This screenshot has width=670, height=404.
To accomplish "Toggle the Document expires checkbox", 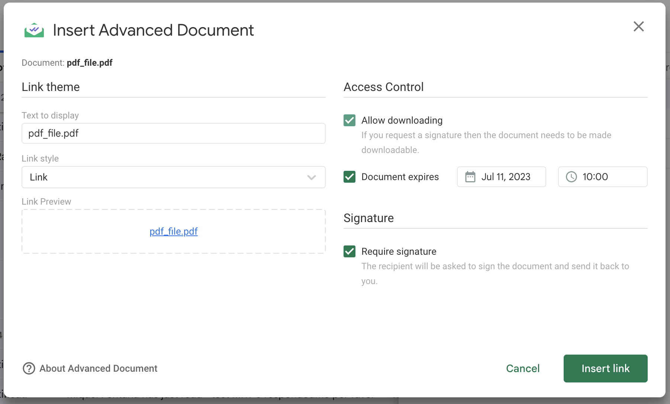I will 350,177.
